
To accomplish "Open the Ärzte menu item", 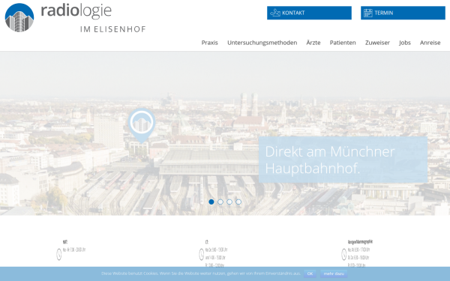I will pos(313,43).
